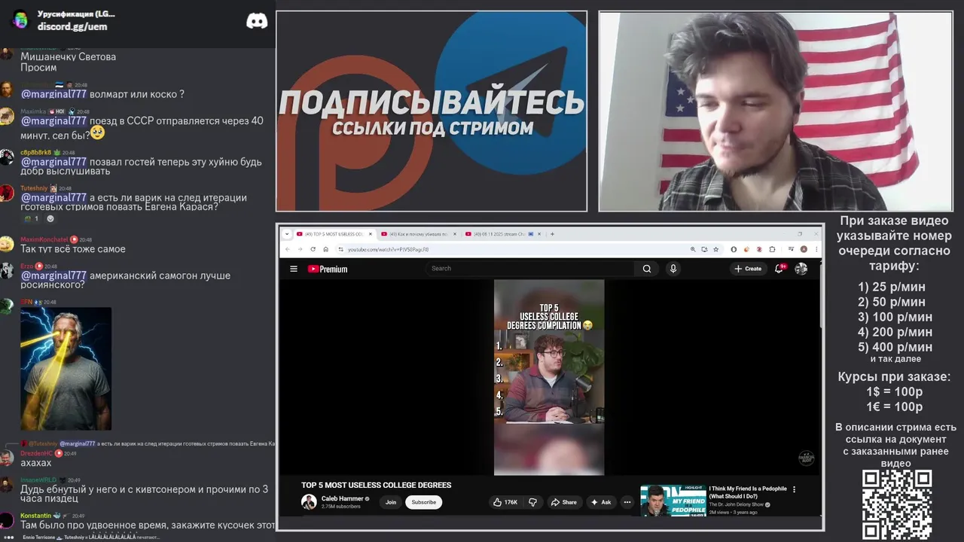Like the video with thumbs up
This screenshot has height=542, width=964.
505,502
